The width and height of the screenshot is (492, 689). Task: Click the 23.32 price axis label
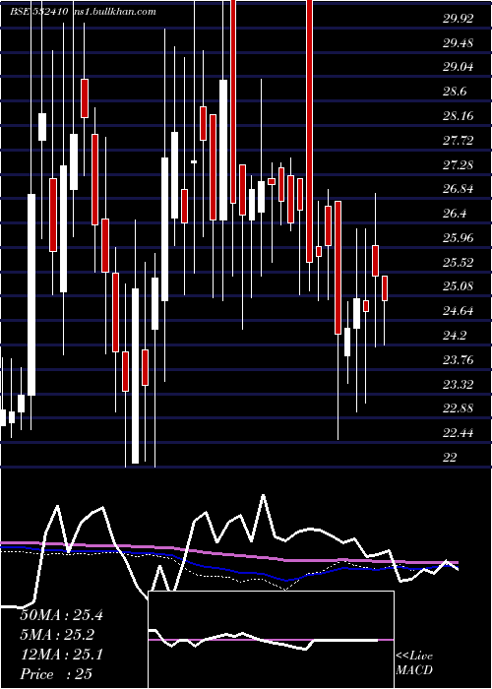coord(458,385)
